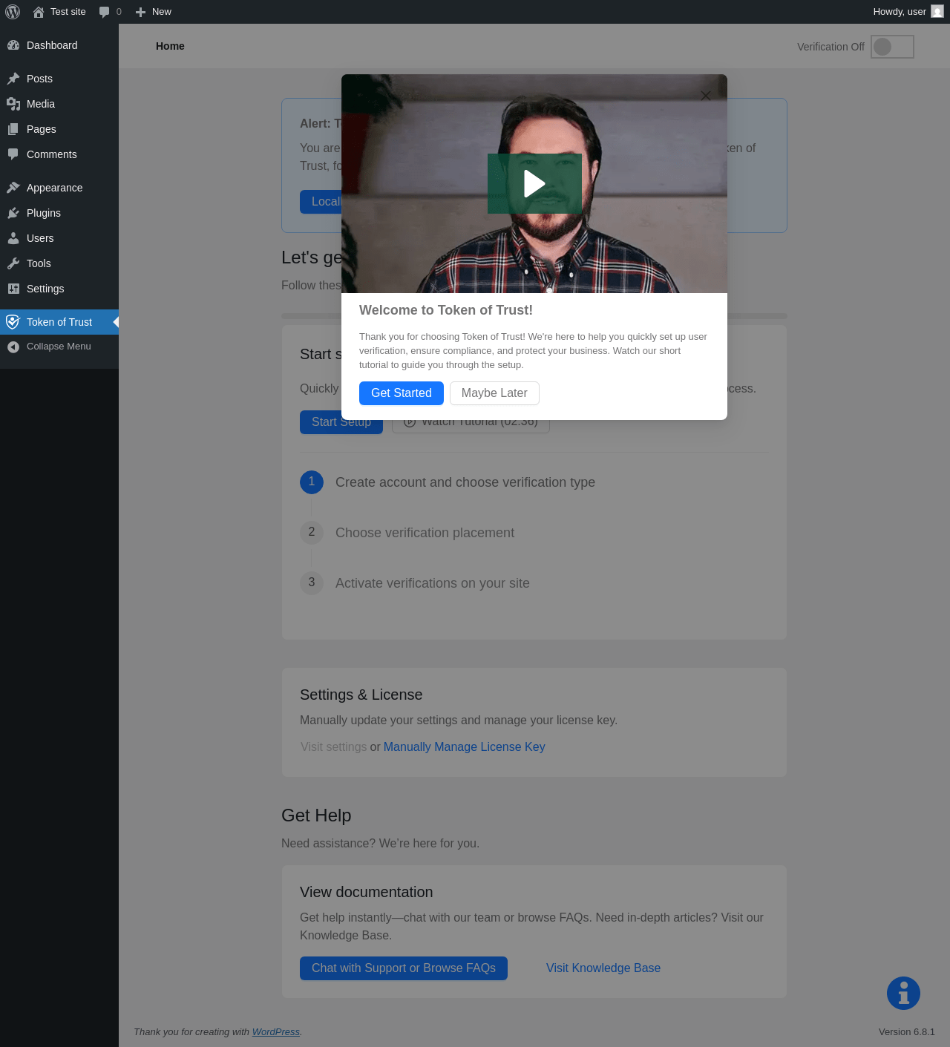Dismiss with the Maybe Later button

click(x=494, y=393)
